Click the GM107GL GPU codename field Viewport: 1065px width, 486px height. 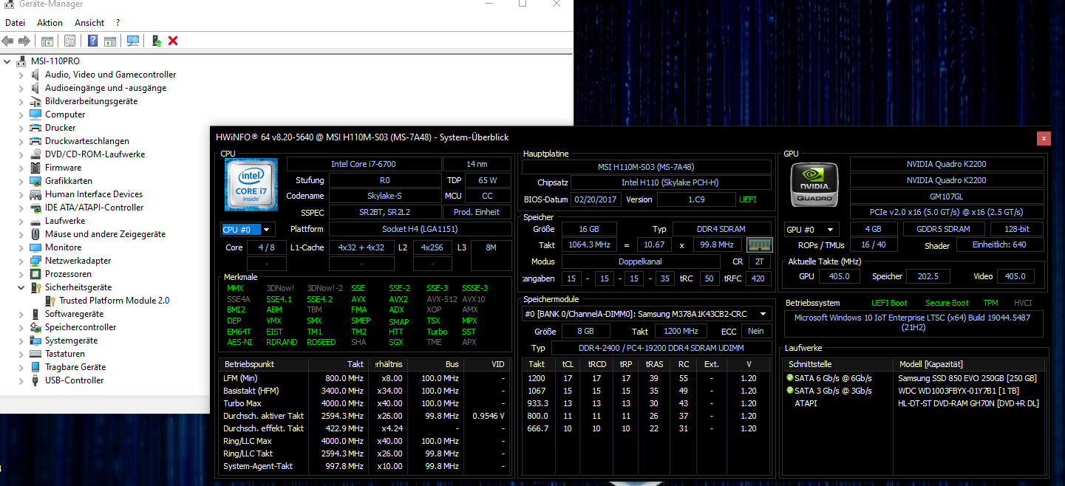948,196
